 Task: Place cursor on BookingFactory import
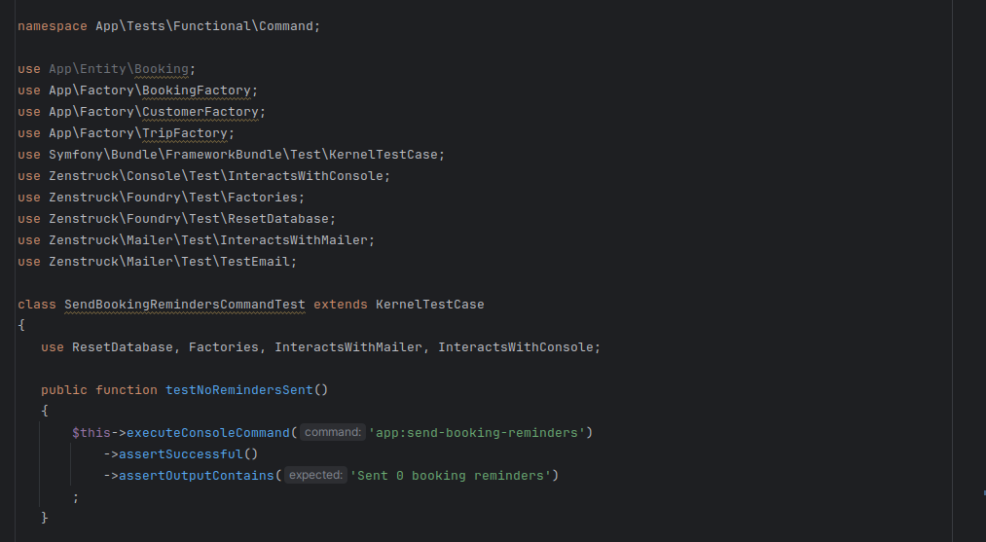point(197,90)
